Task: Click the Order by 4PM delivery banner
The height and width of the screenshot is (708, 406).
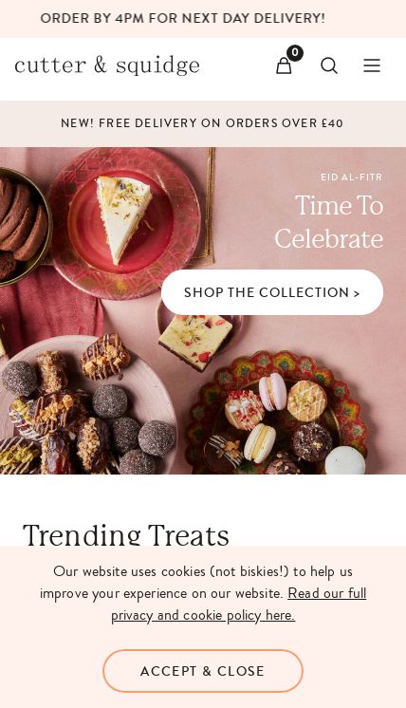Action: [x=182, y=19]
